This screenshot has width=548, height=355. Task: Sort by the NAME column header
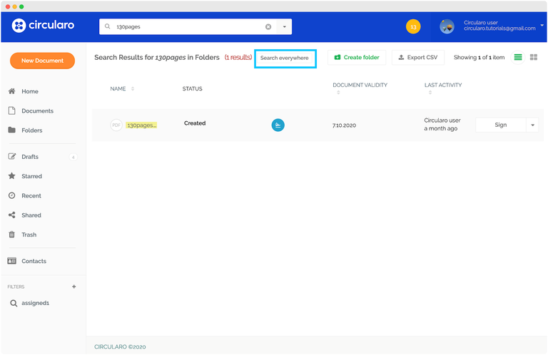(118, 88)
